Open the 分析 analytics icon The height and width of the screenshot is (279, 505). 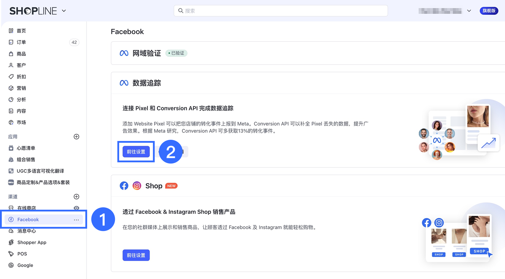click(x=11, y=100)
